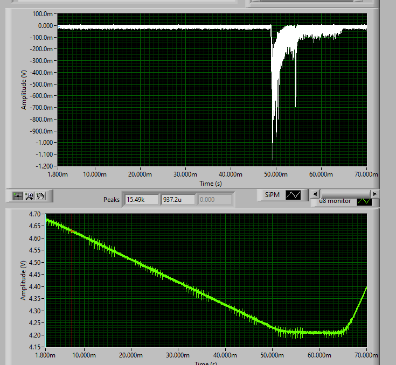The height and width of the screenshot is (365, 396).
Task: Click the 50.000m label on the lower graph X axis
Action: [x=272, y=355]
